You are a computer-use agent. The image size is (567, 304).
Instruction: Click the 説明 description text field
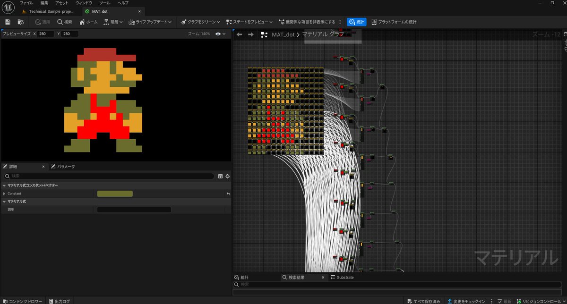(x=134, y=210)
